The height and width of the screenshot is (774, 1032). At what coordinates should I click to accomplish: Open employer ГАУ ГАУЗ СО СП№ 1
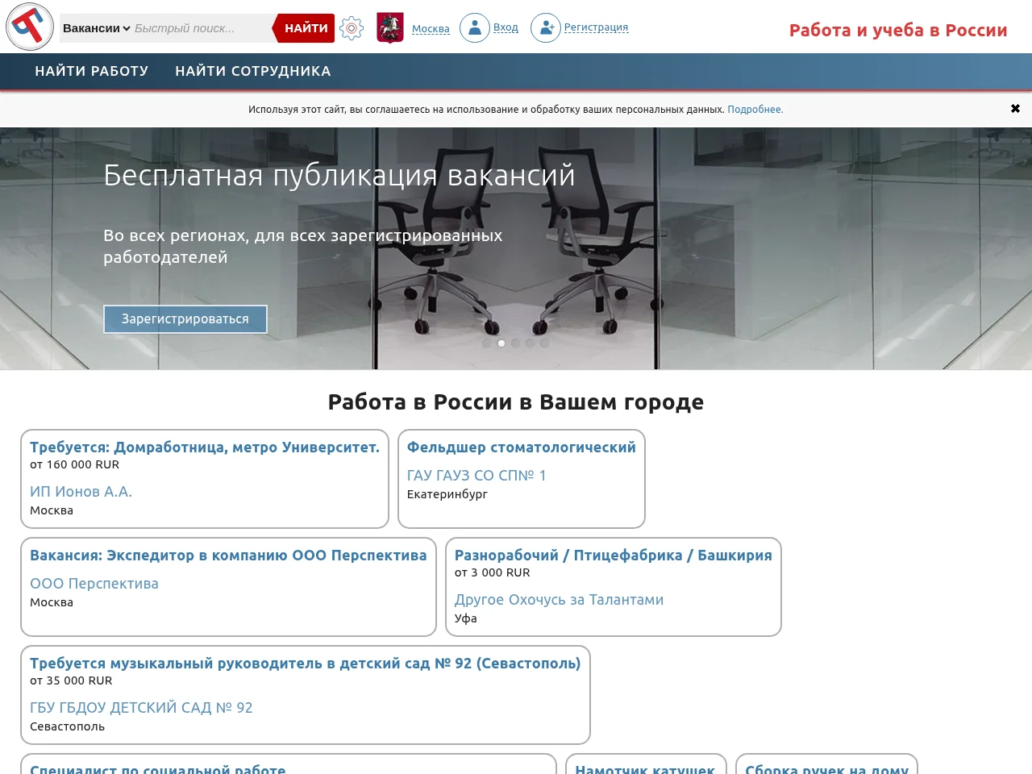[476, 476]
